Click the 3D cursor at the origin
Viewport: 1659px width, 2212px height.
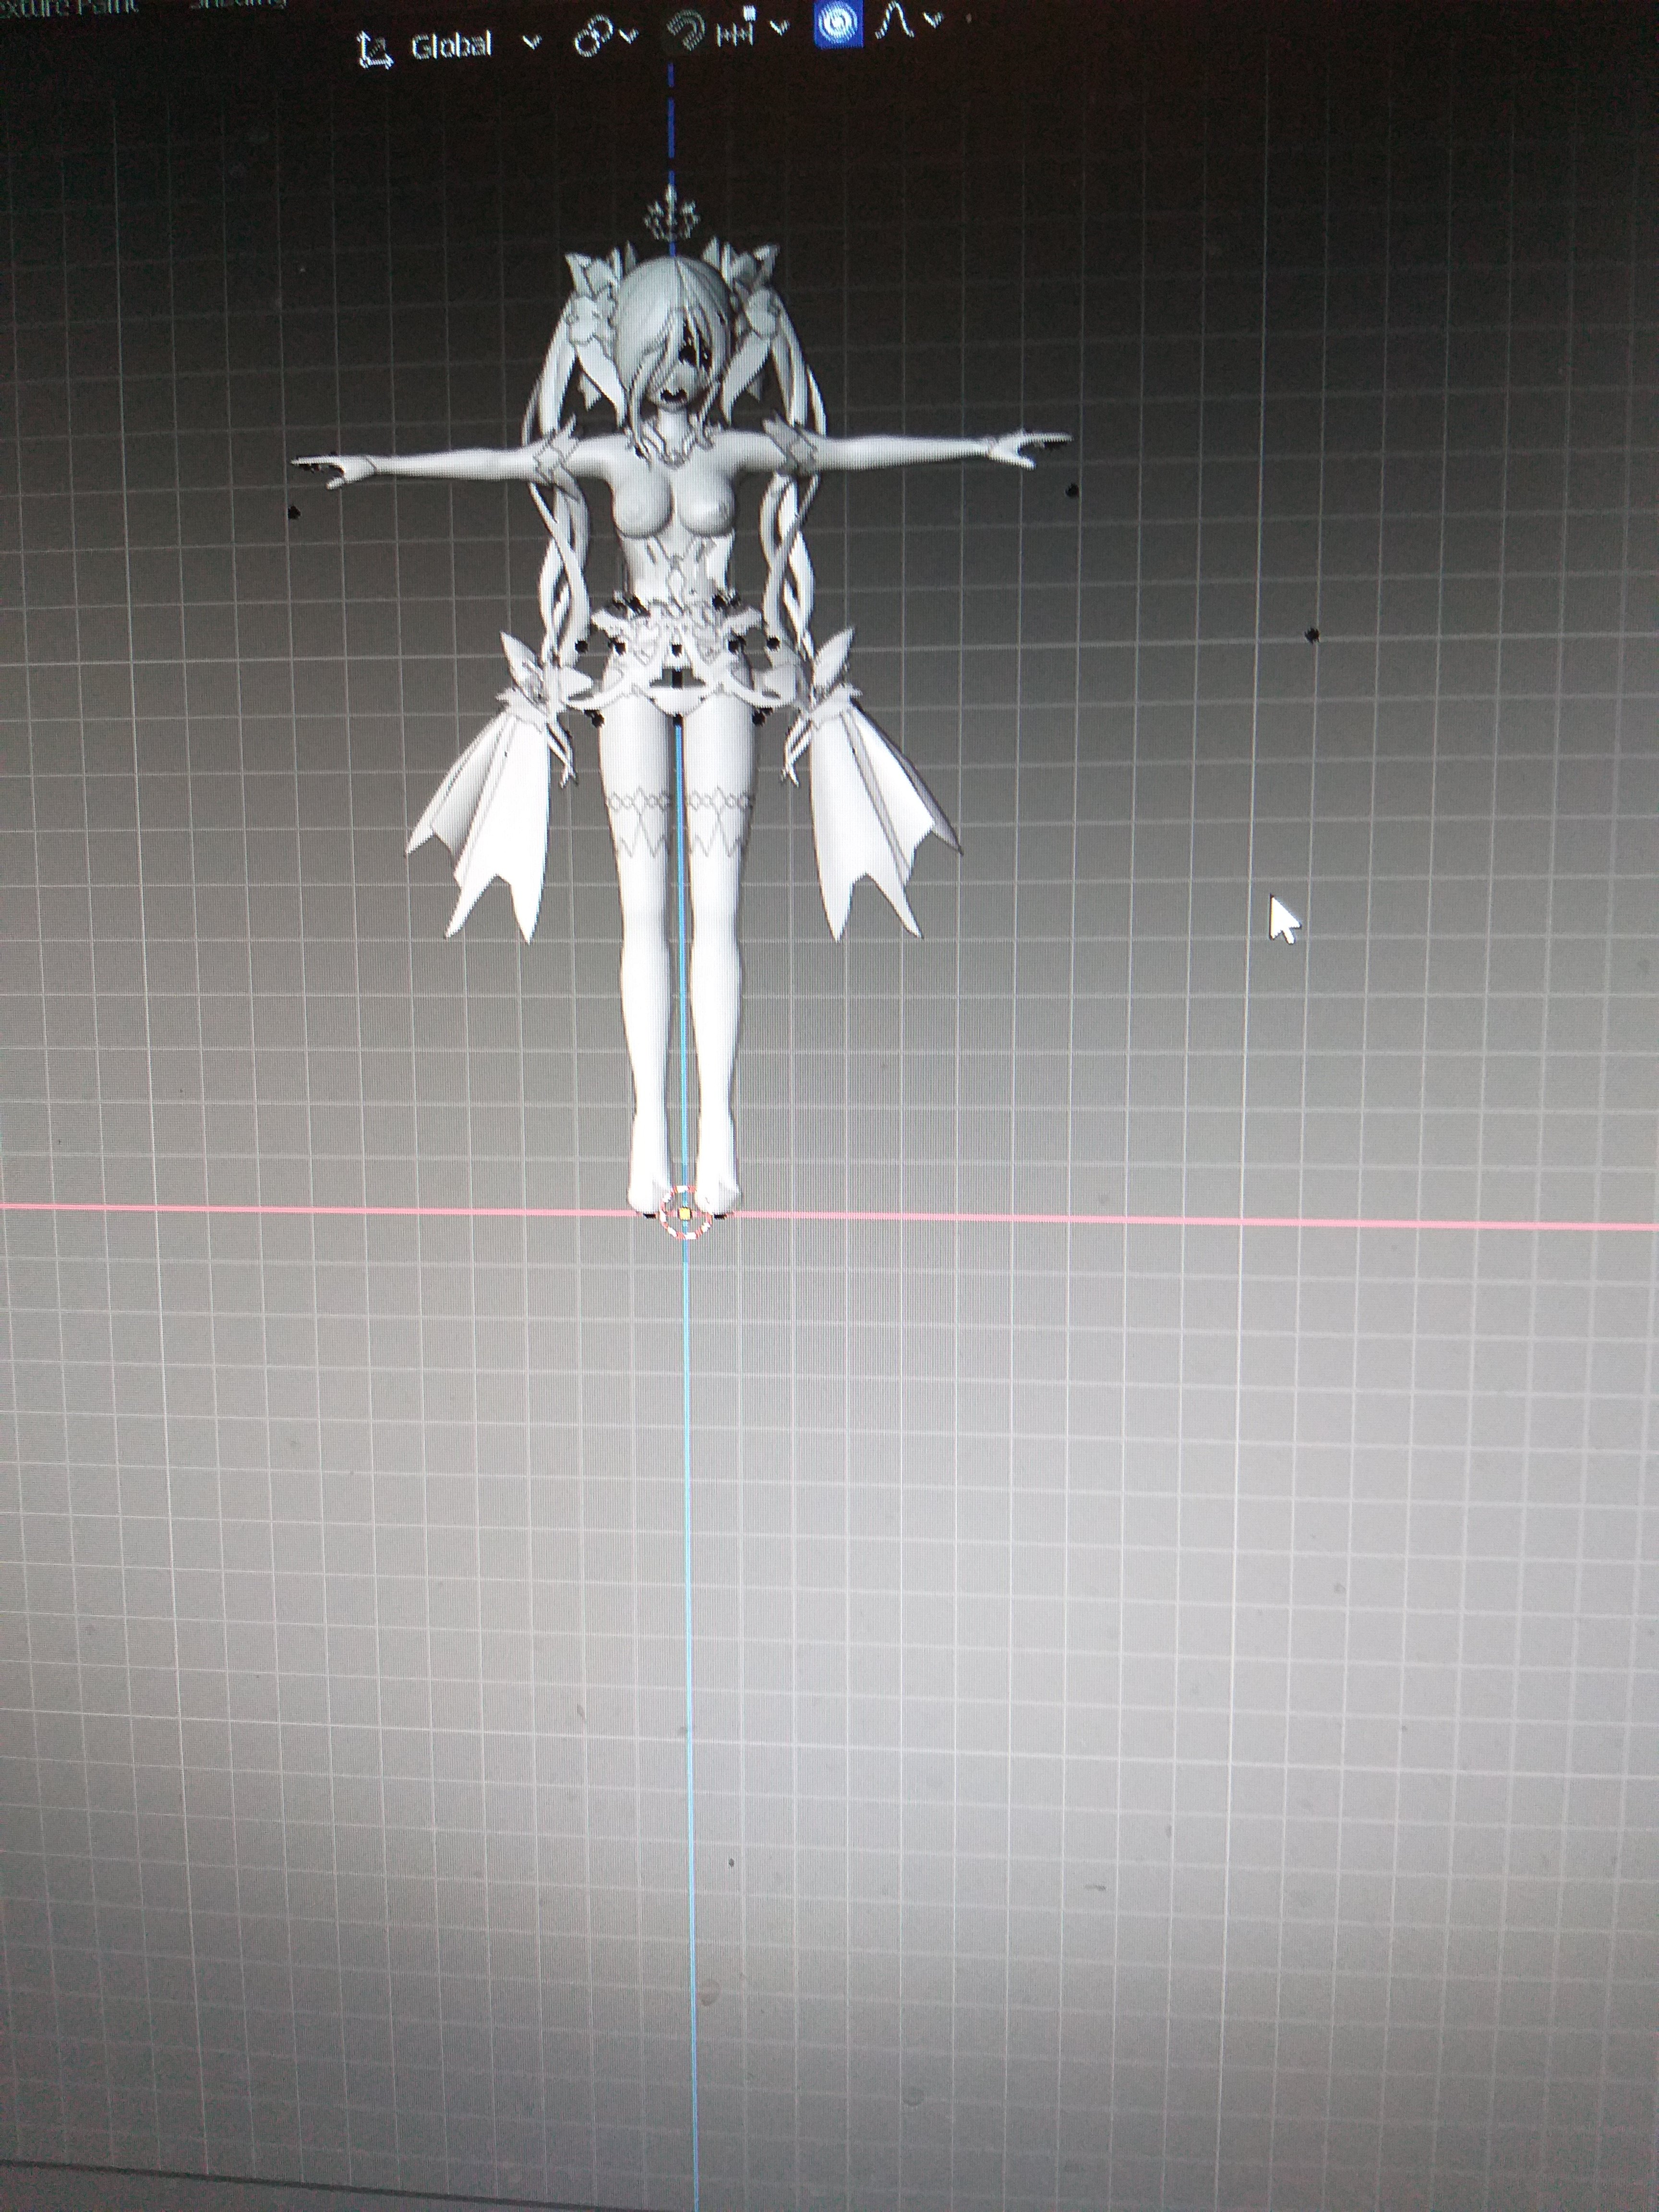point(684,1213)
